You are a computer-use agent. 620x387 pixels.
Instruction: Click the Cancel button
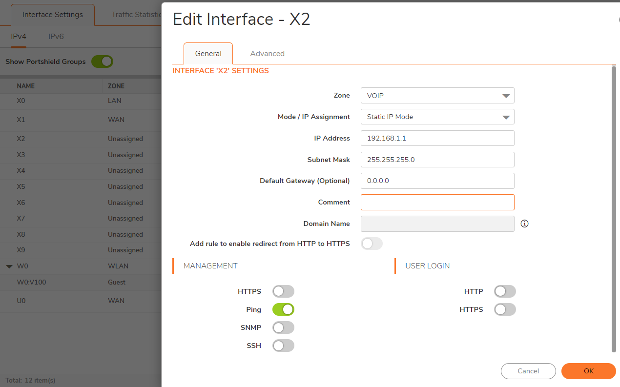click(x=528, y=371)
